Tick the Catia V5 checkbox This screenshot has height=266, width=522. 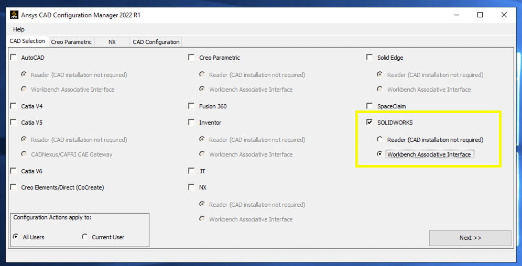13,123
